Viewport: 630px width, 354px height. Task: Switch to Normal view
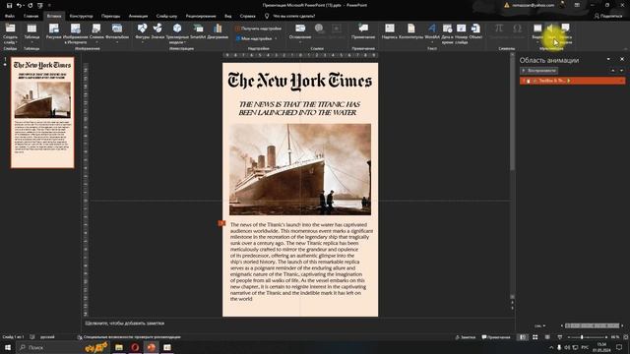[x=523, y=337]
